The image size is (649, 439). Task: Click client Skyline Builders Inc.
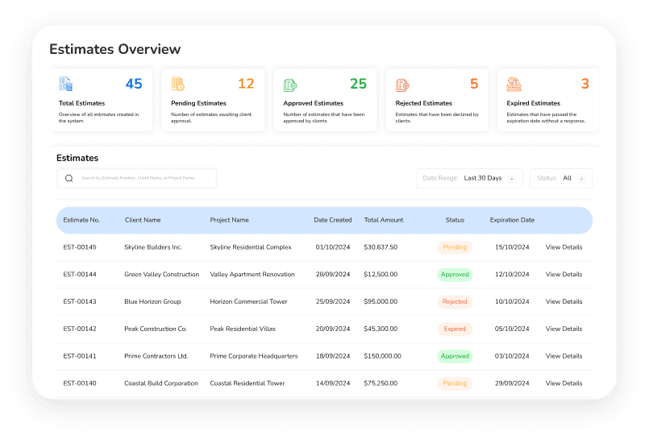(152, 247)
